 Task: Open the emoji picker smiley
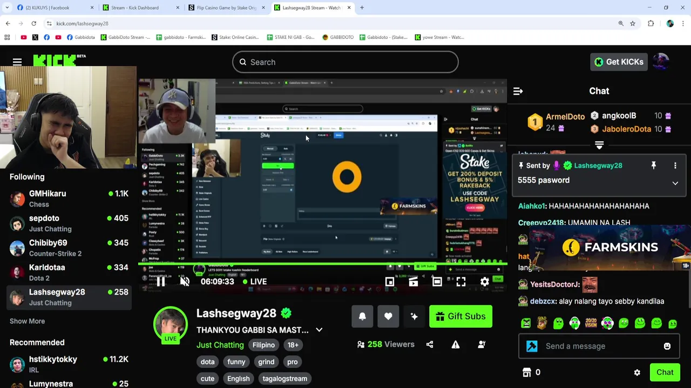[x=667, y=346]
